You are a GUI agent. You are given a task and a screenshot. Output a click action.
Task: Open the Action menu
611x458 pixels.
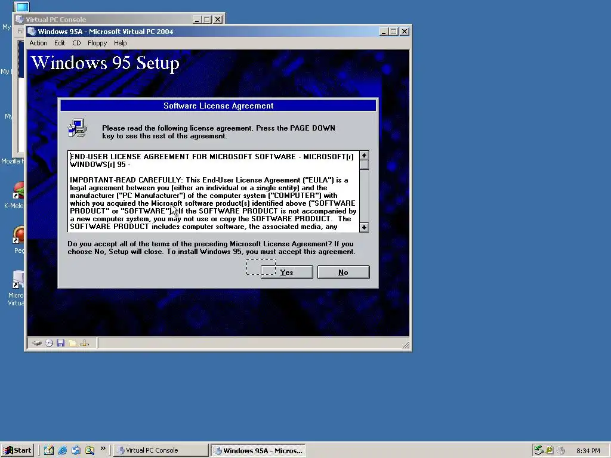pos(38,43)
